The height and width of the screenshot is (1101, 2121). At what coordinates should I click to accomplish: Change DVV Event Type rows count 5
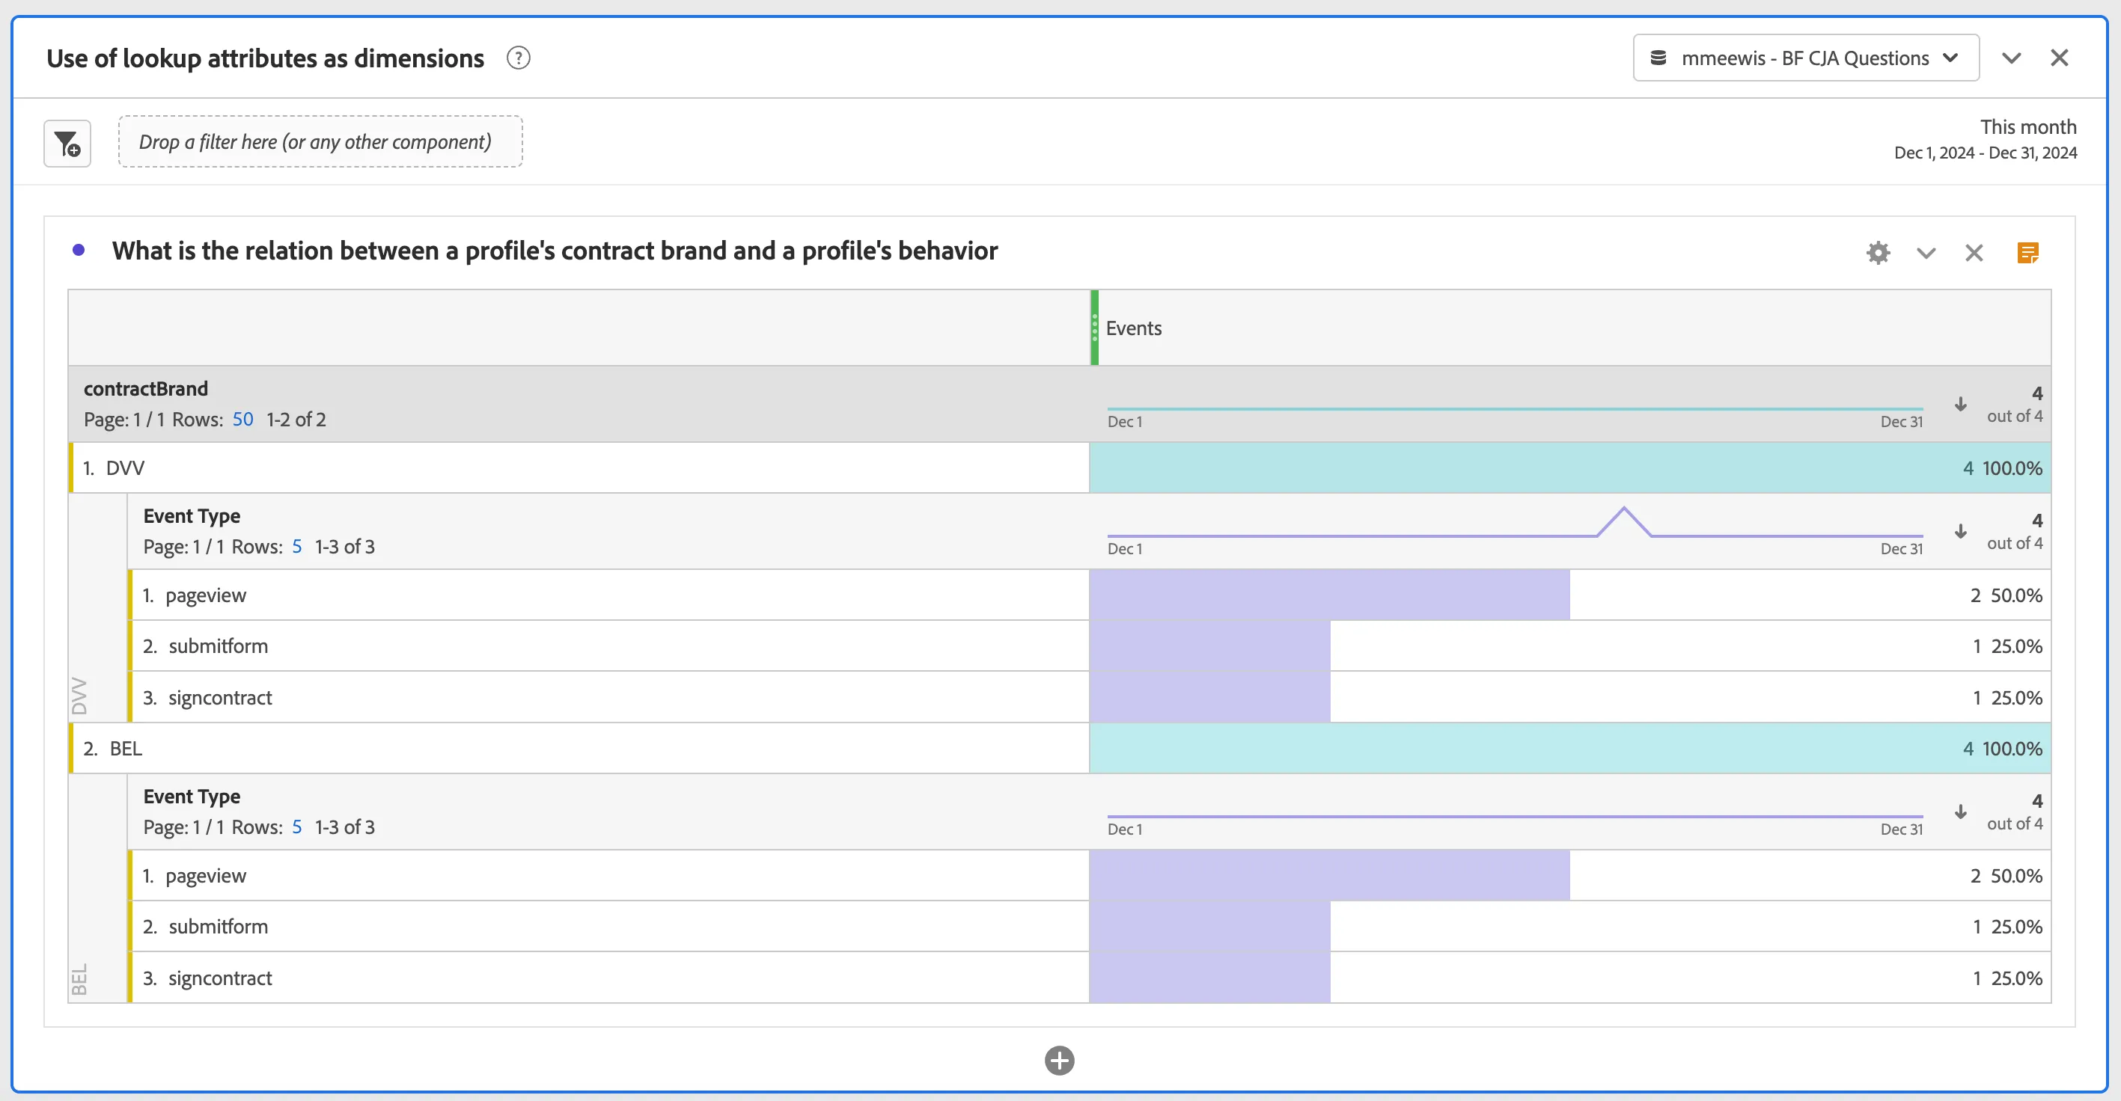click(297, 548)
